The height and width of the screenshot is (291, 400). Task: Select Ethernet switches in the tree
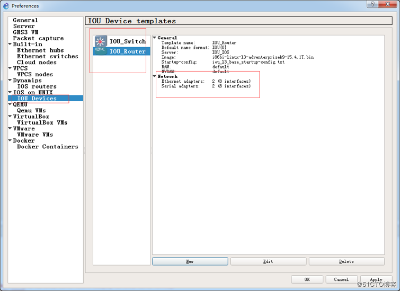(x=48, y=56)
